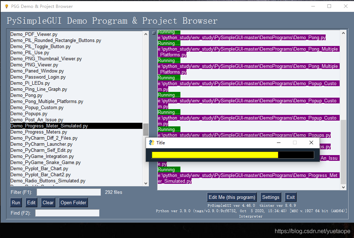Select Demo_Progress_Meters.py
Image resolution: width=354 pixels, height=238 pixels.
(x=76, y=132)
